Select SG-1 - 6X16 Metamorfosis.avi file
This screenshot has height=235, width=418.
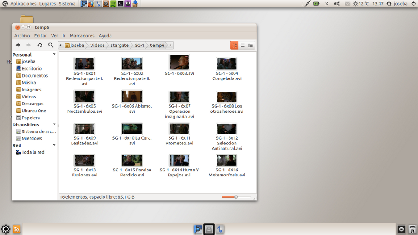pos(227,166)
